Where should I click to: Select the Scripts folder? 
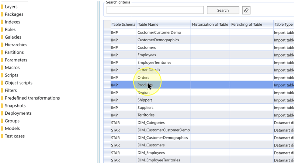coord(11,75)
